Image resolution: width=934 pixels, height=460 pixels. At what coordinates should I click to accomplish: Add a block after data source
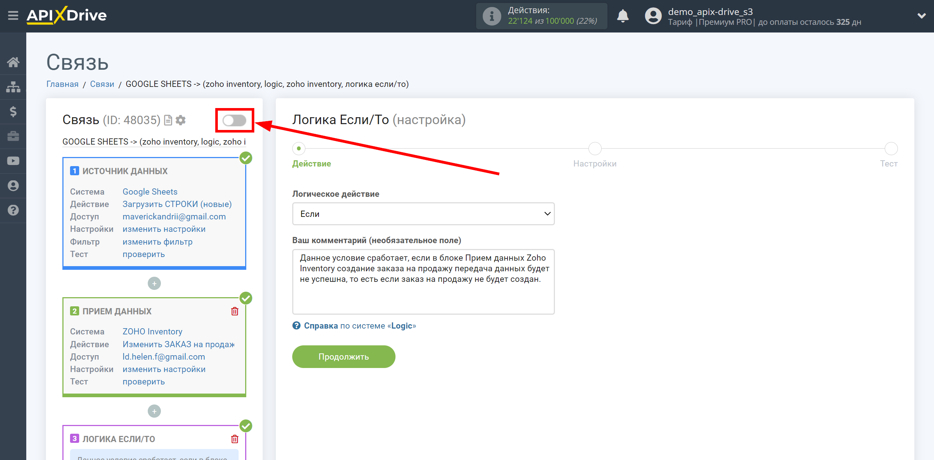pyautogui.click(x=154, y=283)
